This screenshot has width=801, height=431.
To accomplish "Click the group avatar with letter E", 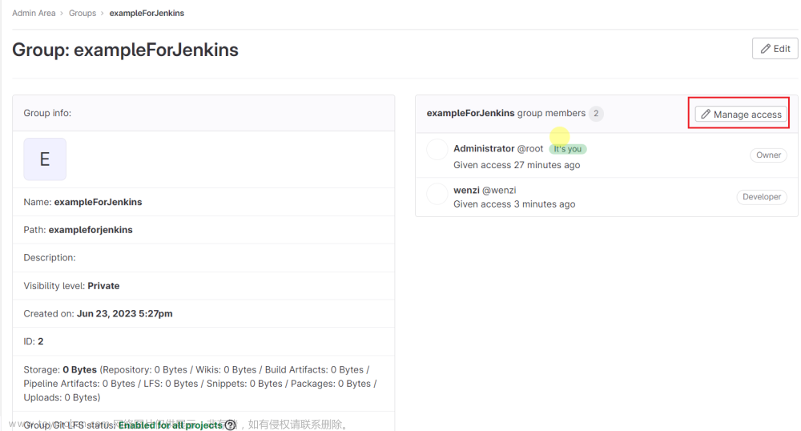I will pos(45,159).
